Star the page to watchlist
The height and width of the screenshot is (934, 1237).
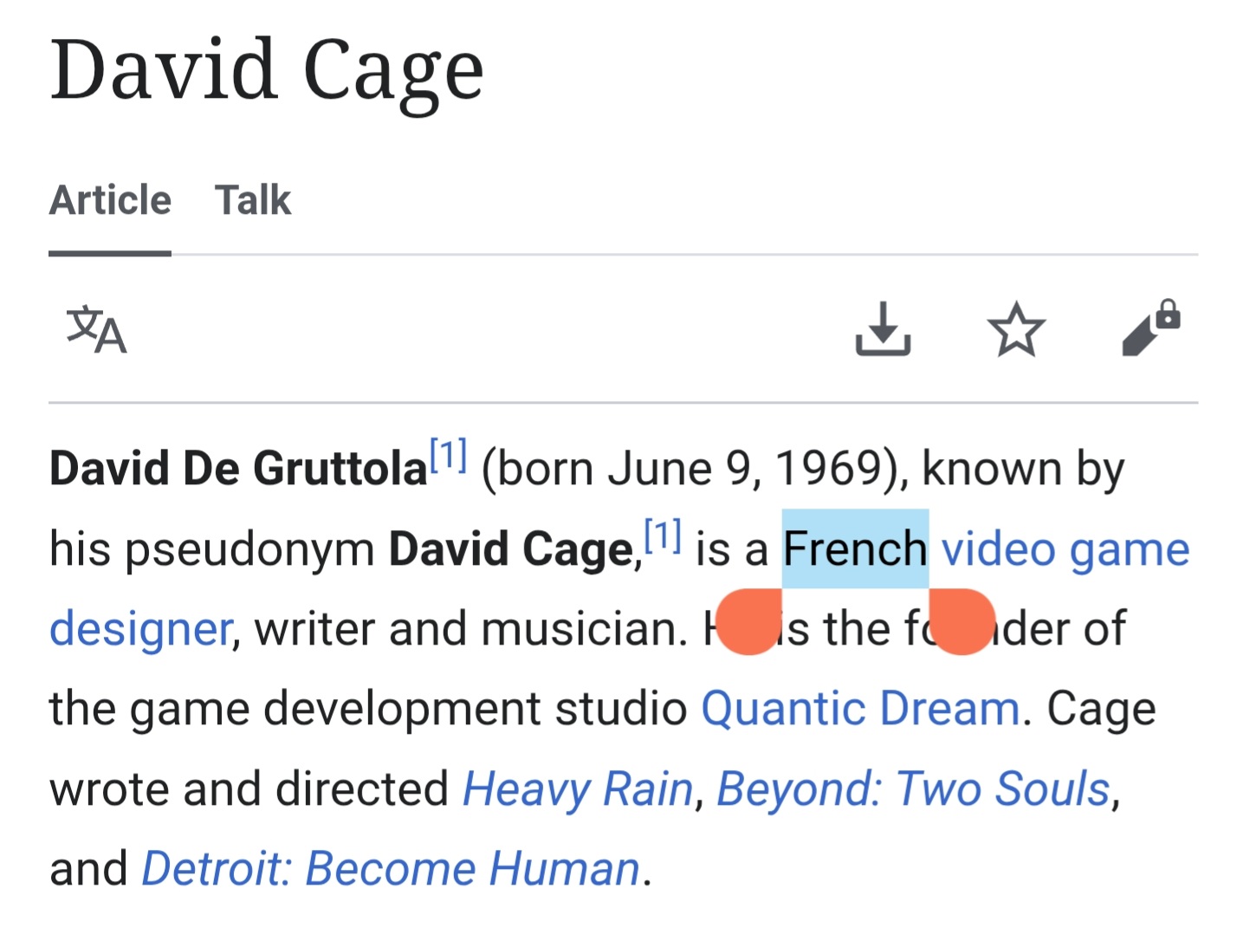[1016, 329]
